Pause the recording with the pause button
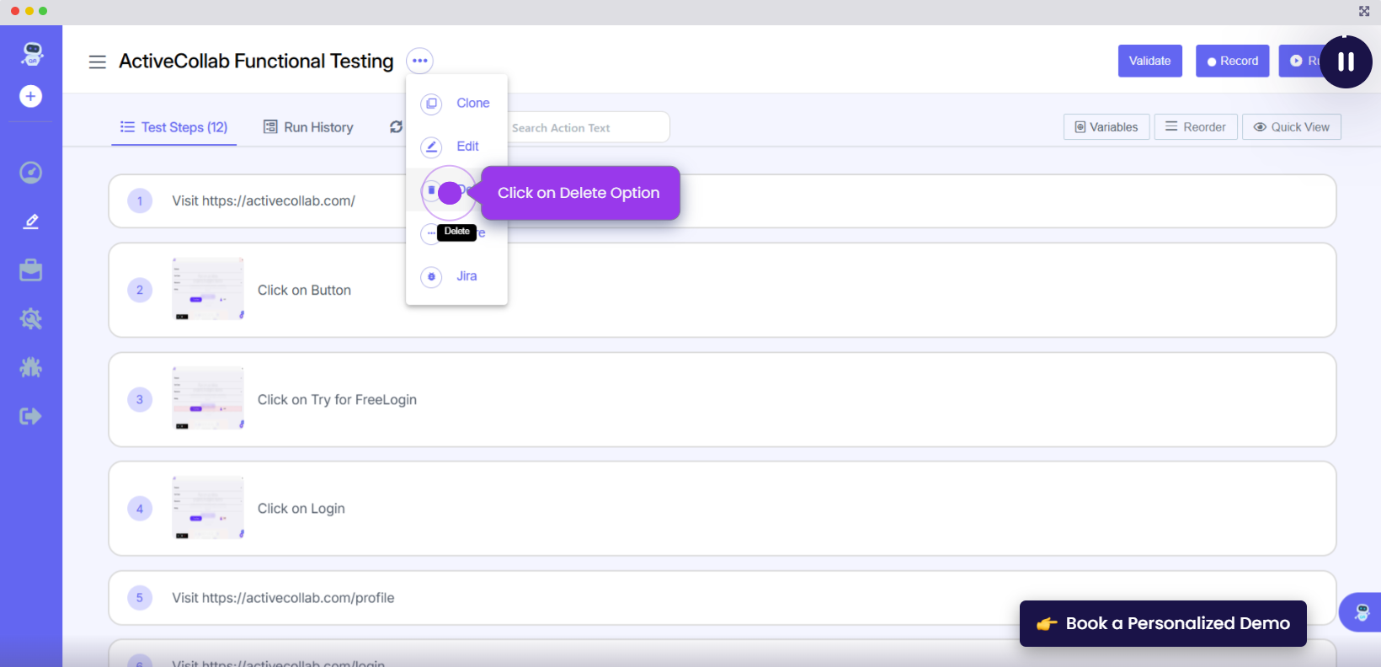 coord(1345,61)
